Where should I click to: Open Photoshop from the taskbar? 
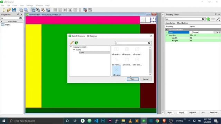tap(103, 121)
